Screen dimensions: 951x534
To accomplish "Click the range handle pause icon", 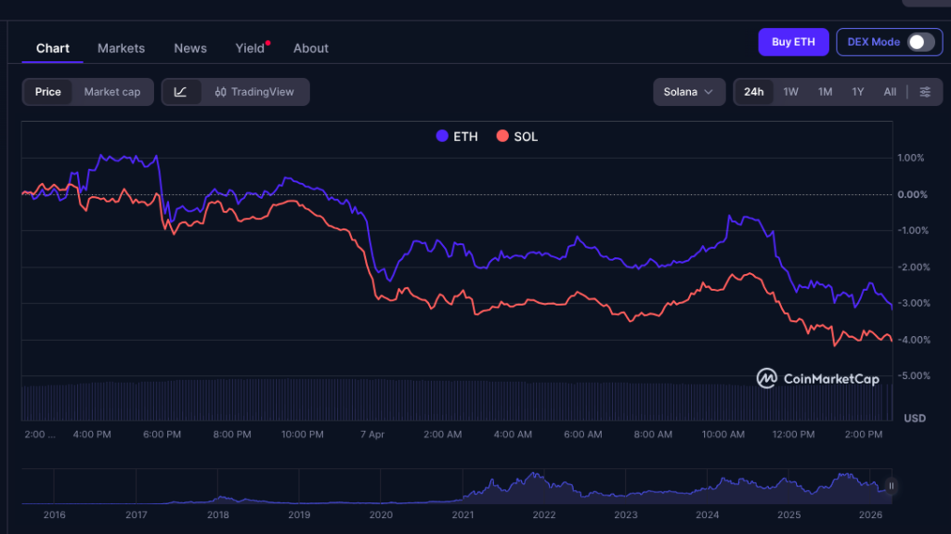I will (891, 486).
